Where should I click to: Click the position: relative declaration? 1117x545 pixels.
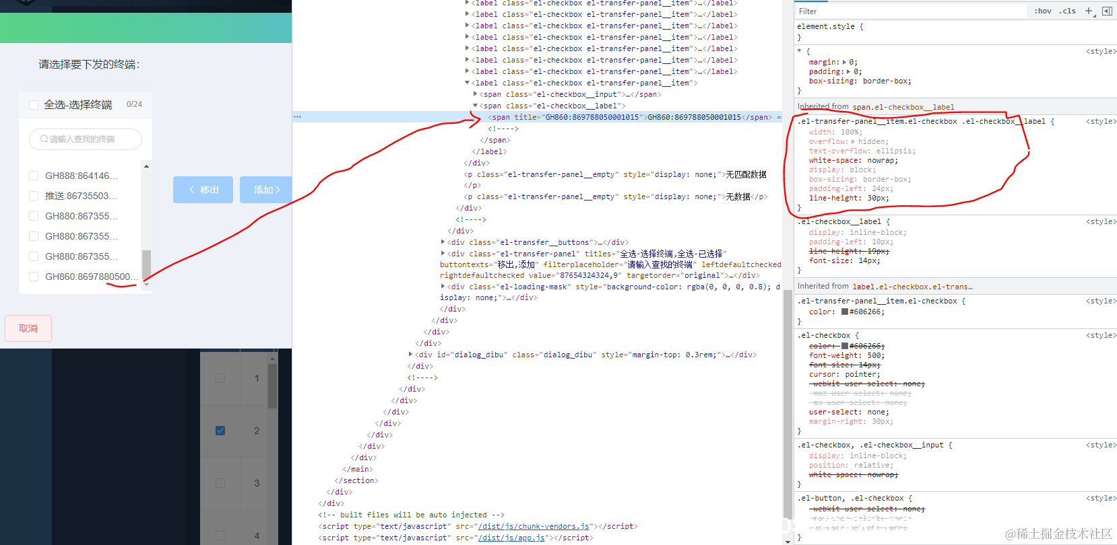[851, 465]
